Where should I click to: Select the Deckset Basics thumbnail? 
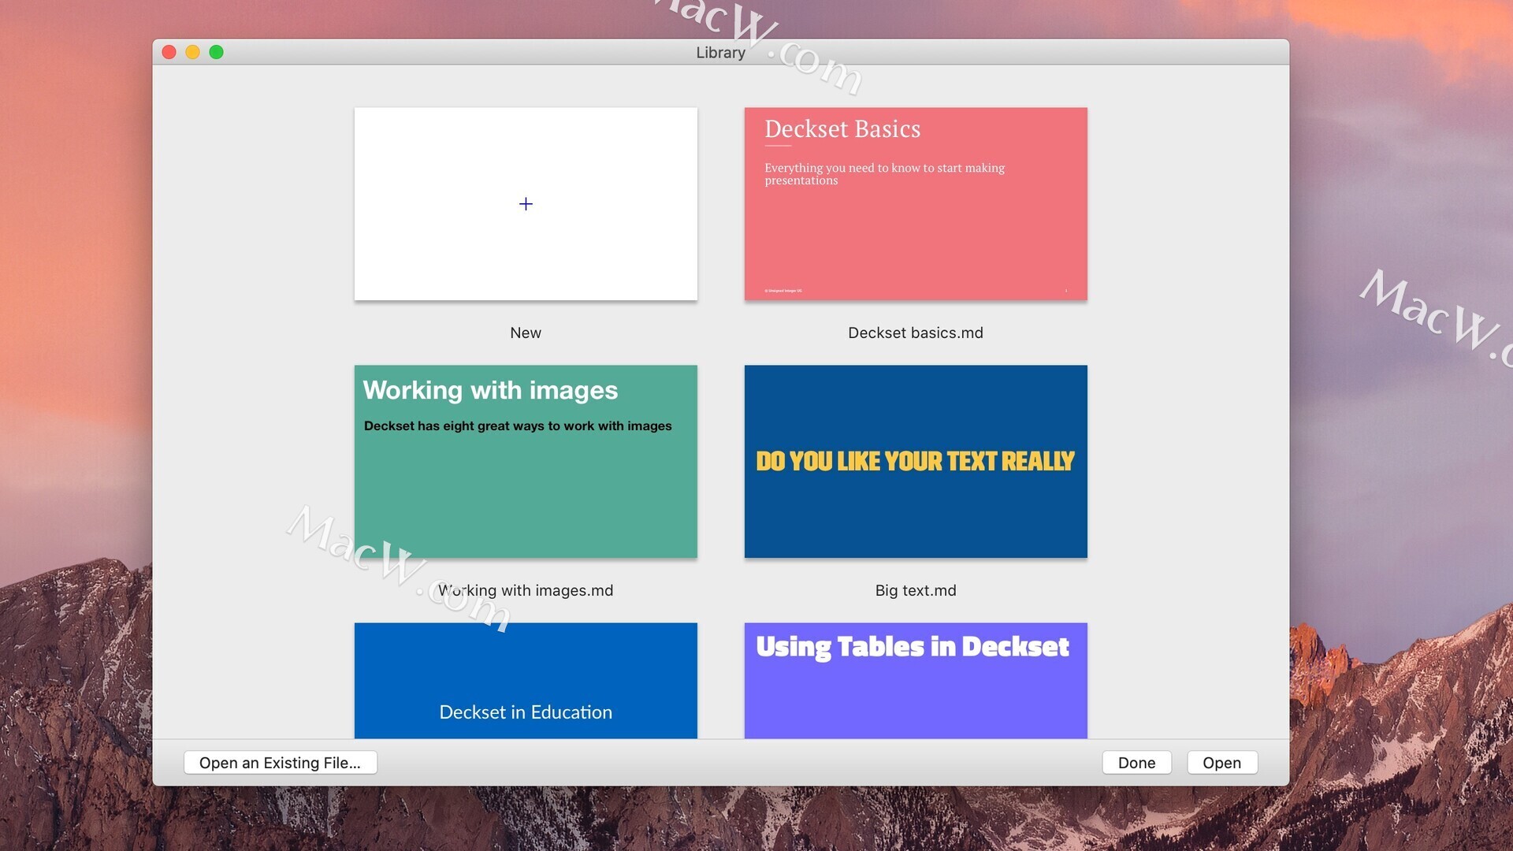click(916, 204)
